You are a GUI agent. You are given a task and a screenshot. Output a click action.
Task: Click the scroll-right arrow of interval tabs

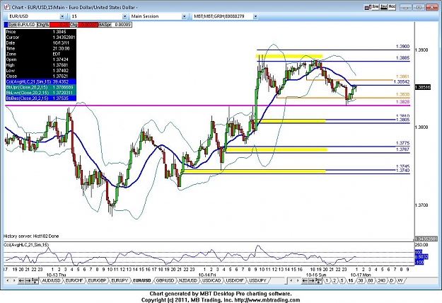coord(298,281)
